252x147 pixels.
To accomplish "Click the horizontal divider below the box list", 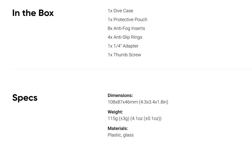I will 132,69.
